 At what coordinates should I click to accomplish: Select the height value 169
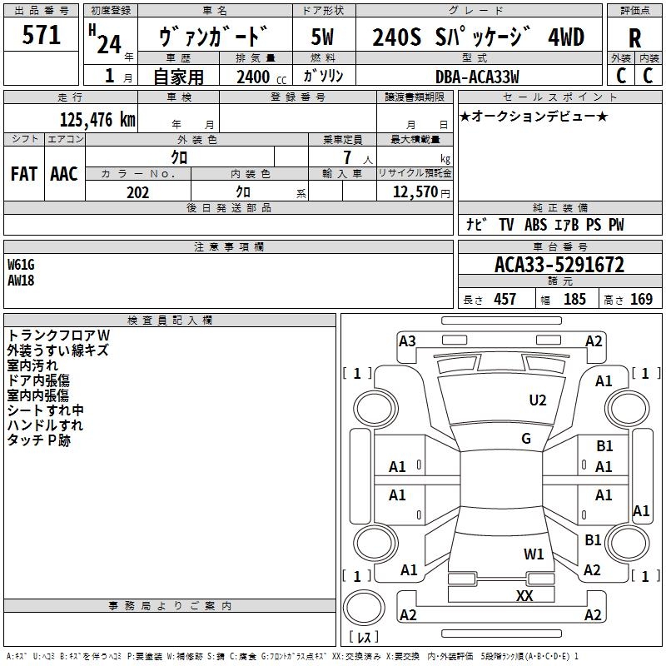(x=641, y=300)
